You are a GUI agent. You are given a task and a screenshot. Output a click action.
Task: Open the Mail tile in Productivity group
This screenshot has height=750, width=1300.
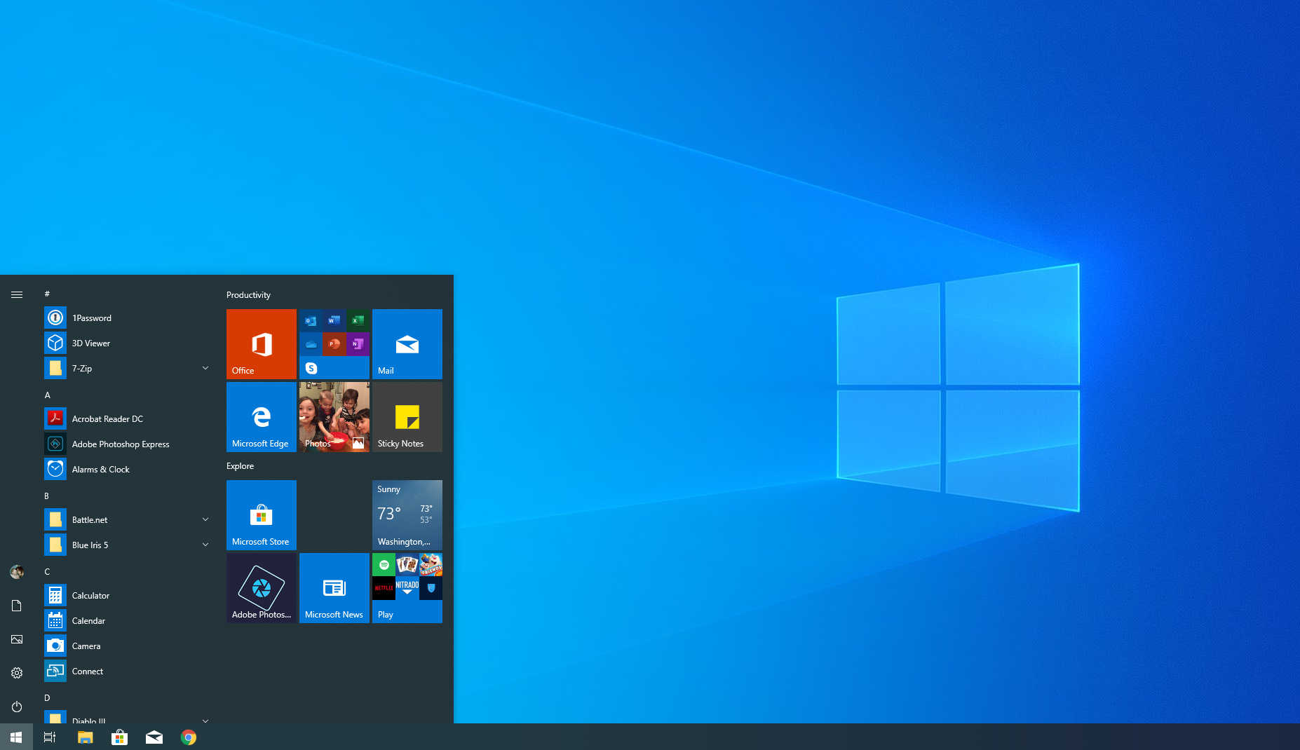407,344
